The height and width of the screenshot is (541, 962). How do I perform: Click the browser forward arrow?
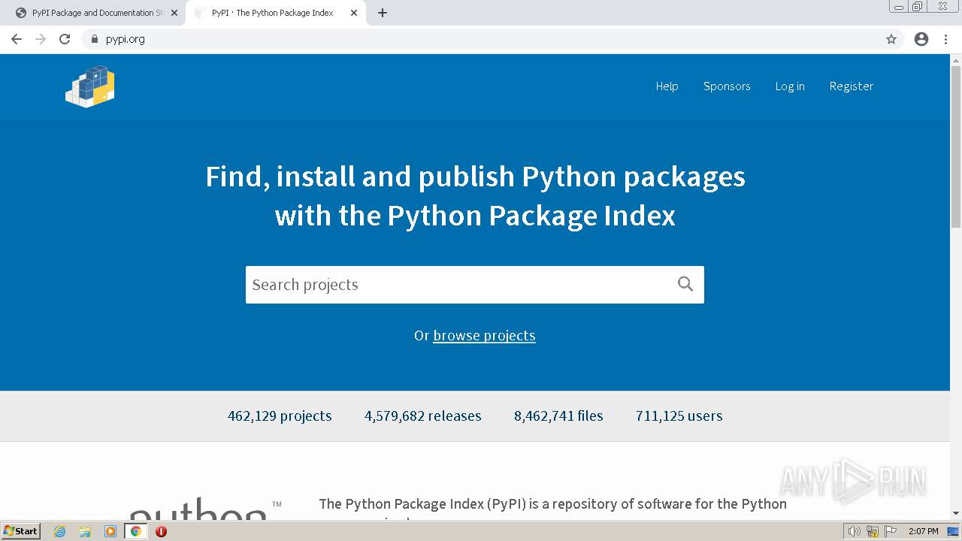[41, 39]
